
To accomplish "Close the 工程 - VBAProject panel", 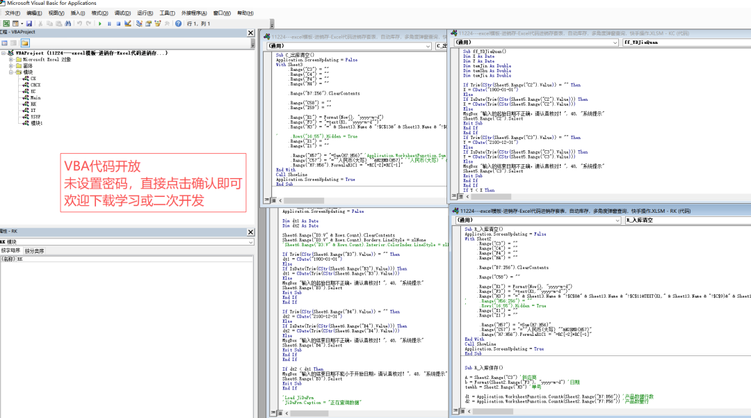I will click(250, 33).
